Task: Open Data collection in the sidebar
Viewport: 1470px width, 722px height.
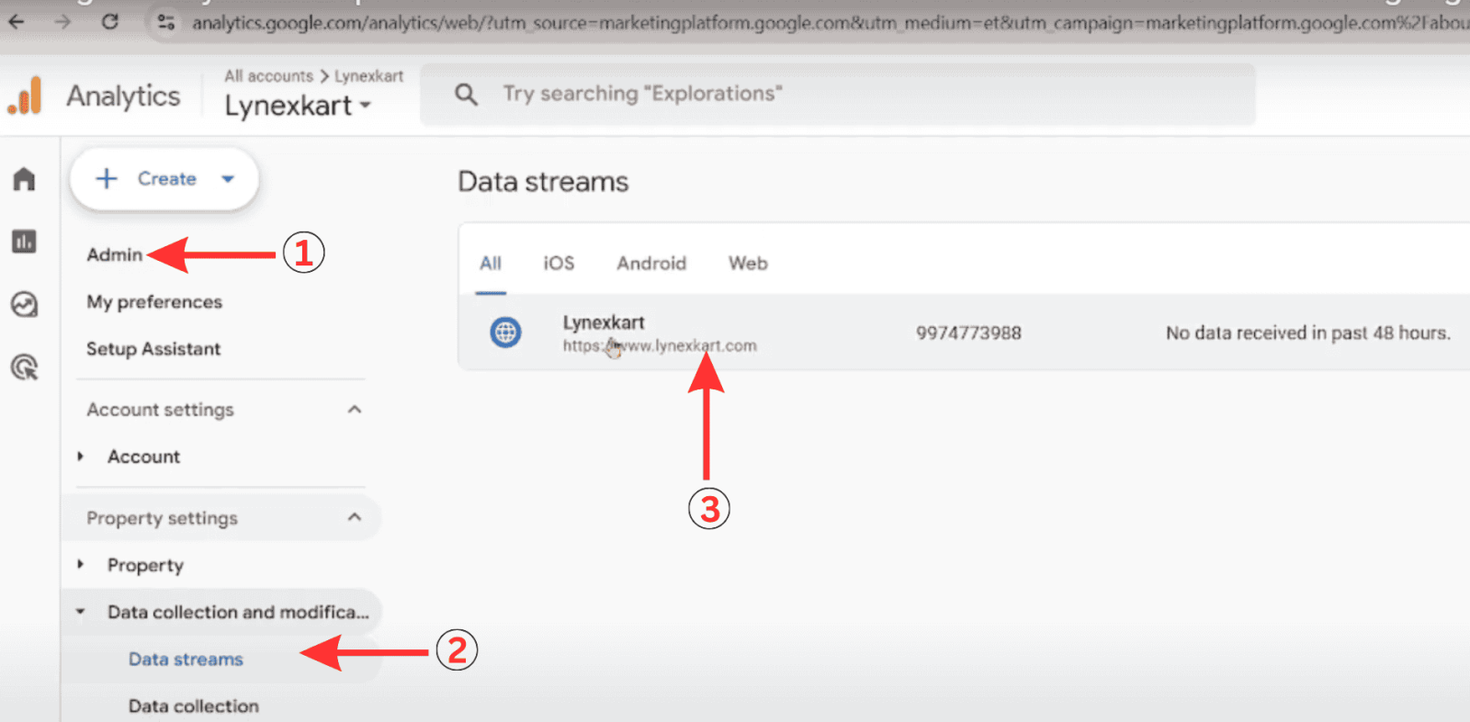Action: (194, 706)
